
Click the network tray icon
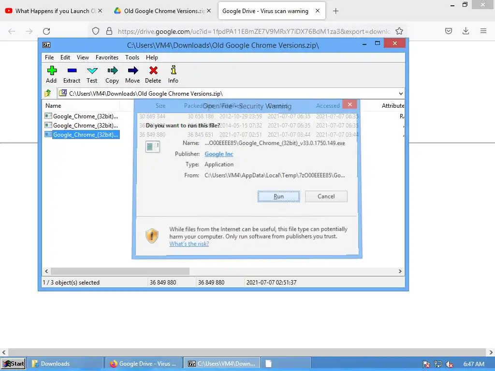pos(437,364)
